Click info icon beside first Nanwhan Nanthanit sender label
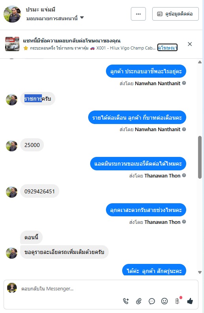 [x=184, y=83]
